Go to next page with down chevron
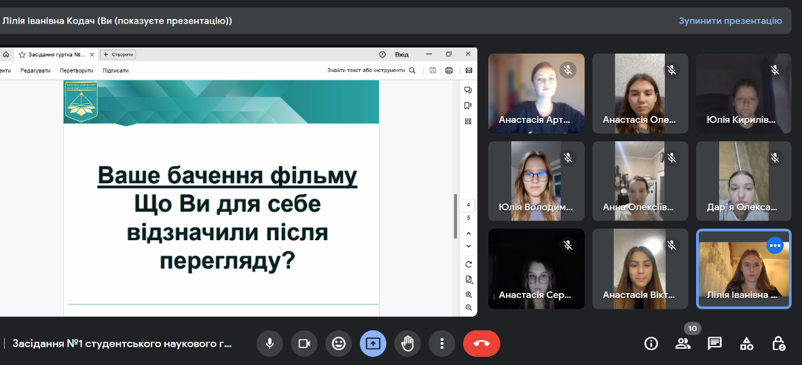Image resolution: width=802 pixels, height=365 pixels. [x=469, y=246]
